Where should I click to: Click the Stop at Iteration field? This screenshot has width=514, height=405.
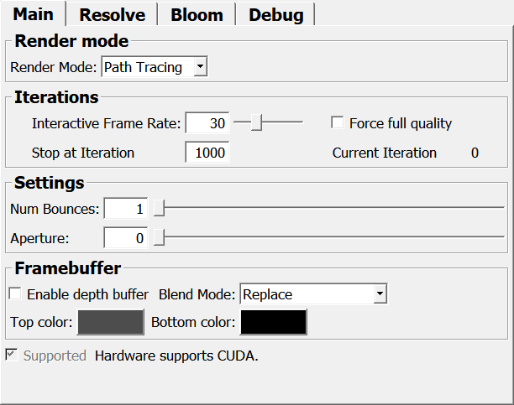[x=207, y=153]
